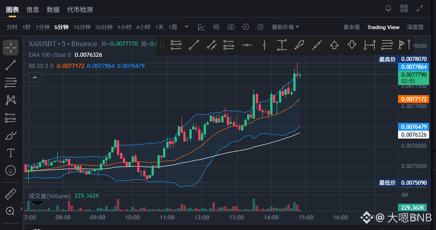436x230 pixels.
Task: Set interval to 1秒
Action: tap(26, 27)
